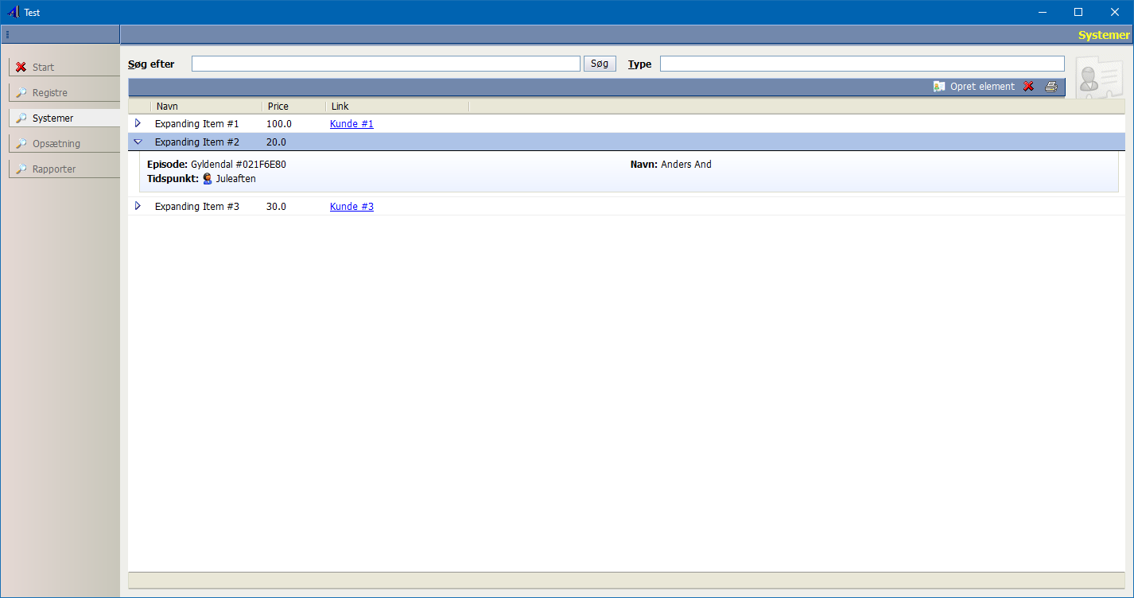This screenshot has height=598, width=1134.
Task: Maximize the Test window
Action: [x=1078, y=12]
